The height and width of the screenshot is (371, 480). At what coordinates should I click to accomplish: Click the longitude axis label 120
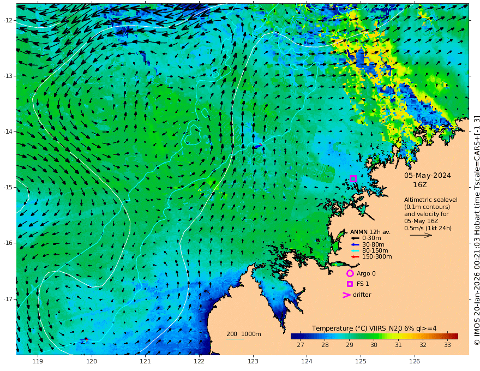(x=92, y=362)
